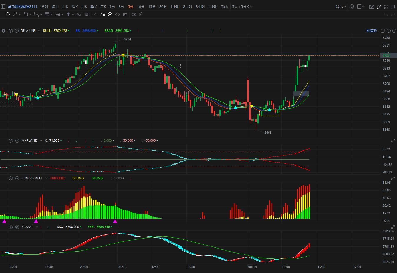Screen dimensions: 397x273
Task: Select the range measure tool
Action: (x=57, y=14)
